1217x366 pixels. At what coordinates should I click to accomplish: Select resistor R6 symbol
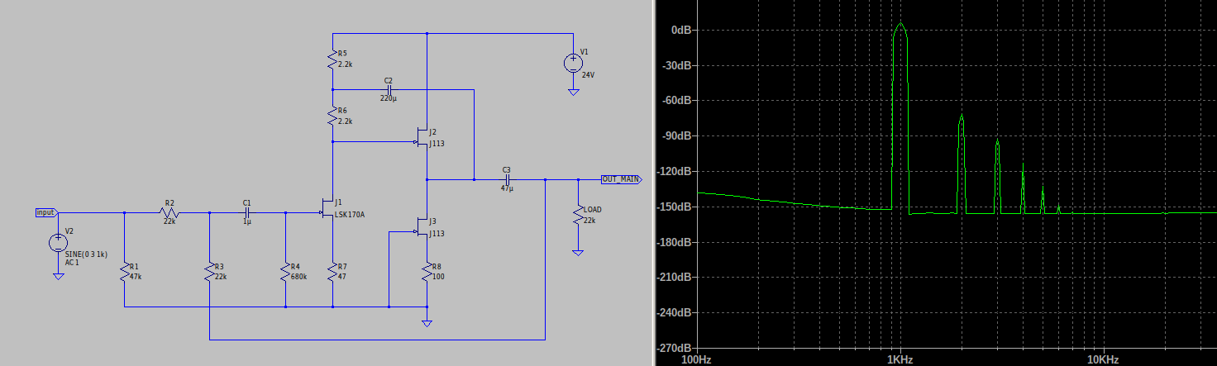click(x=332, y=116)
